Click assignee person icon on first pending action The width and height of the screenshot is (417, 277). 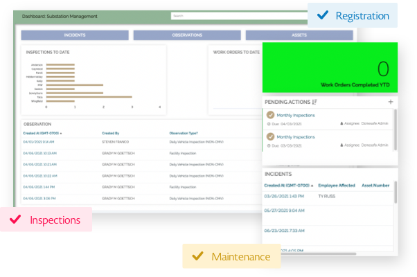tap(342, 123)
